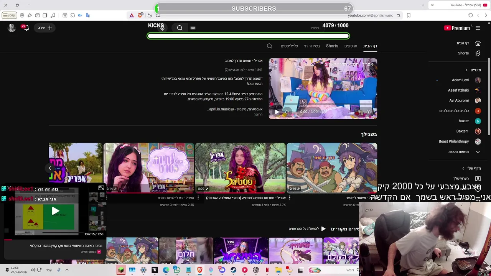Open WhatsApp from the taskbar
This screenshot has width=491, height=276.
point(177,270)
